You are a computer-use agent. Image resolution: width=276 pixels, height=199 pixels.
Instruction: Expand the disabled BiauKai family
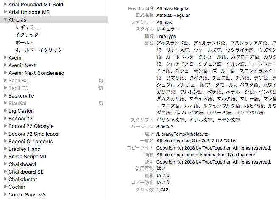point(5,103)
